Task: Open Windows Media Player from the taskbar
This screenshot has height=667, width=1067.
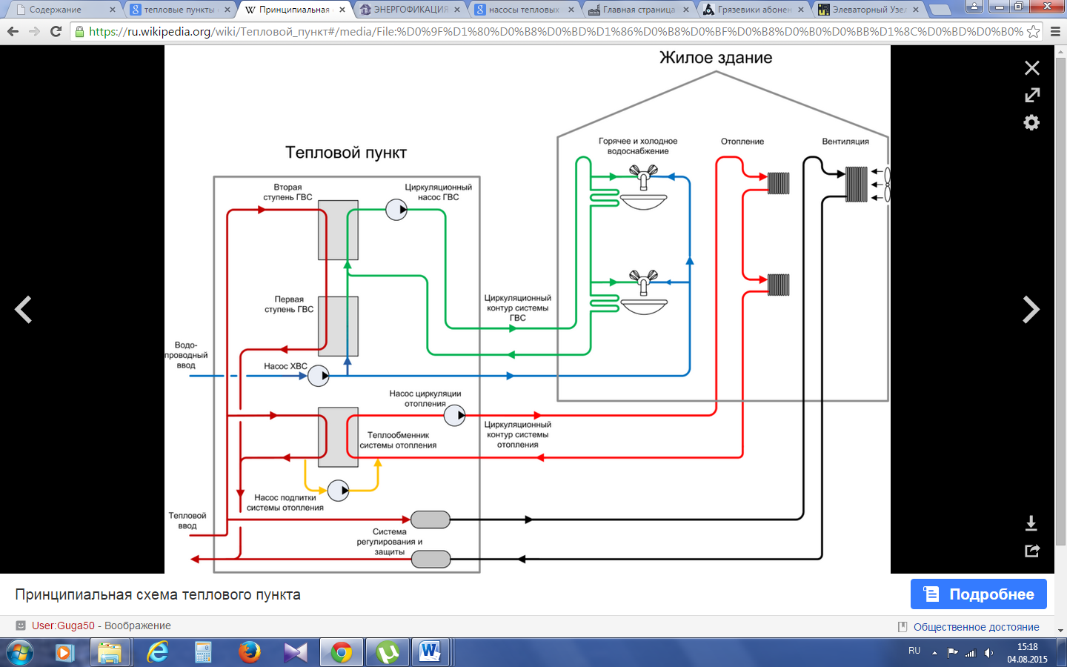Action: click(x=64, y=652)
